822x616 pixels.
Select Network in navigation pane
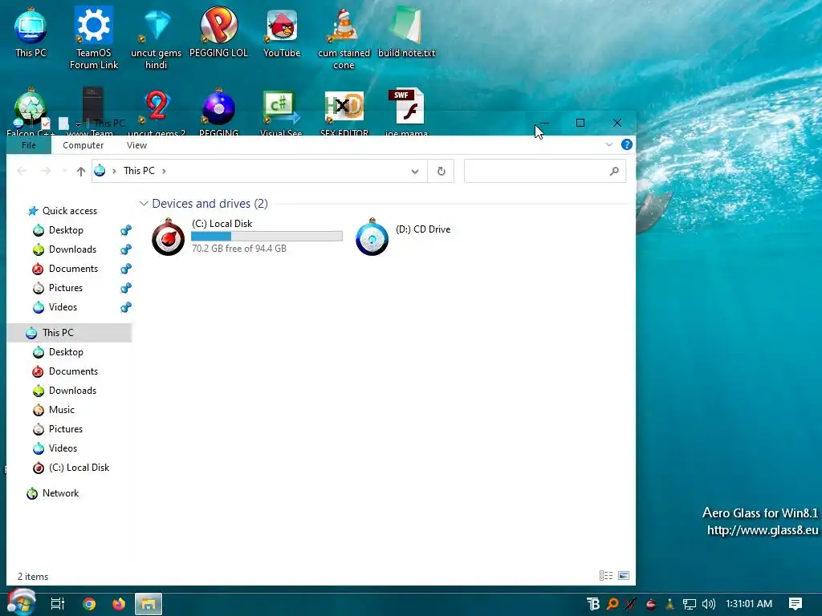click(x=60, y=493)
